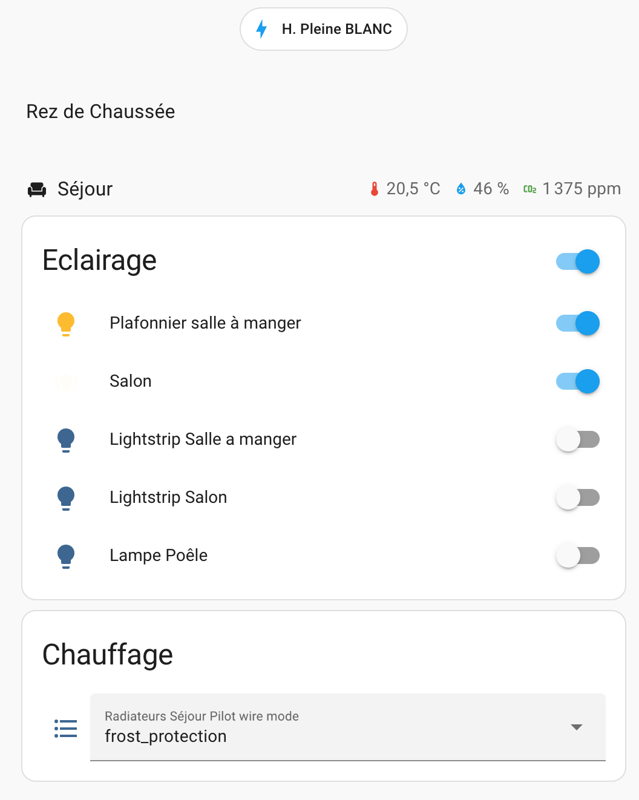Turn on the Lampe Poêle switch
The width and height of the screenshot is (639, 800).
click(578, 556)
